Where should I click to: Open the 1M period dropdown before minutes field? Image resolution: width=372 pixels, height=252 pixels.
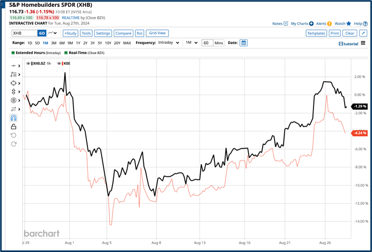[190, 43]
